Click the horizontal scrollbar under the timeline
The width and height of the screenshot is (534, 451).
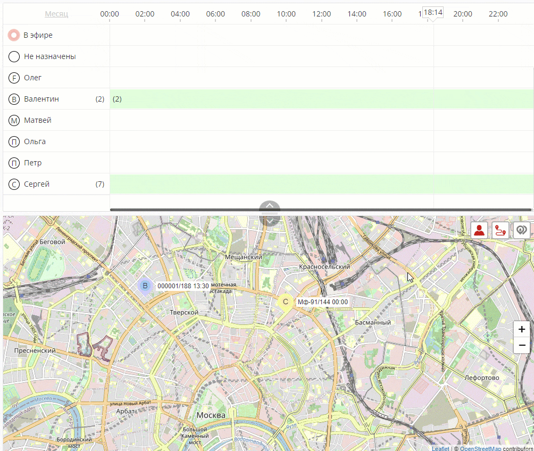[321, 210]
